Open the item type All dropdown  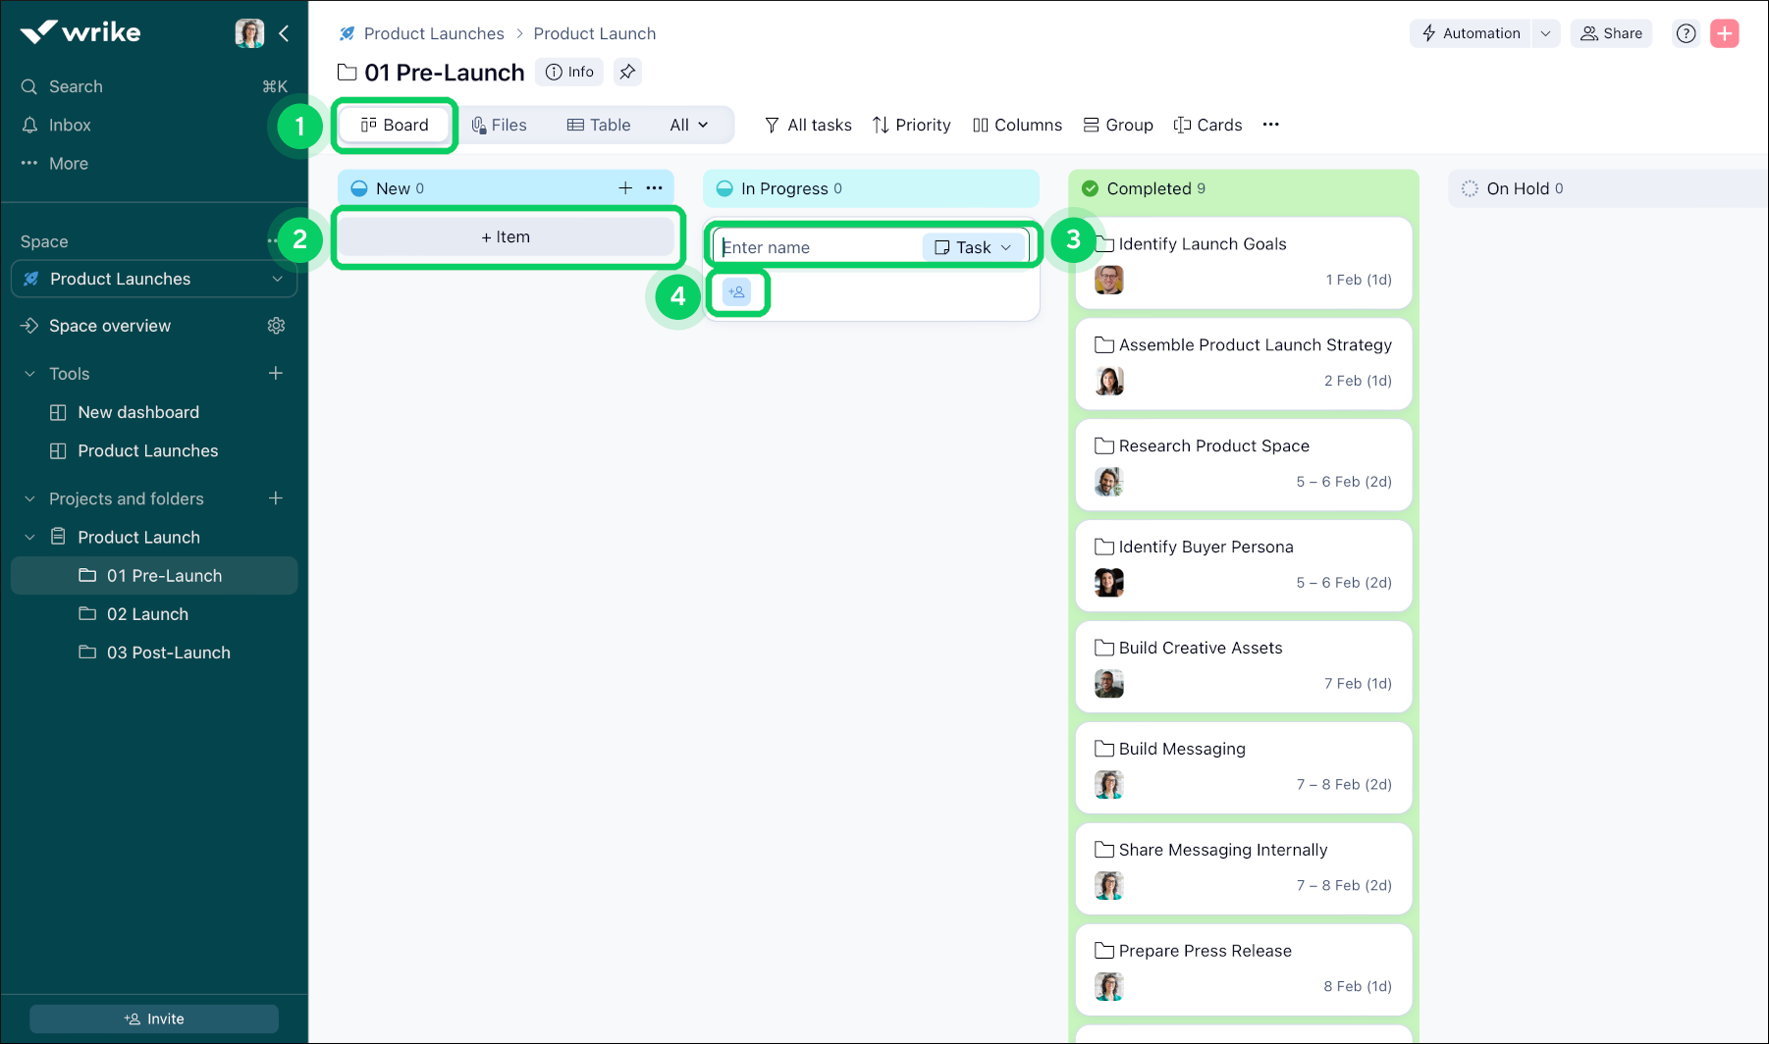point(688,125)
